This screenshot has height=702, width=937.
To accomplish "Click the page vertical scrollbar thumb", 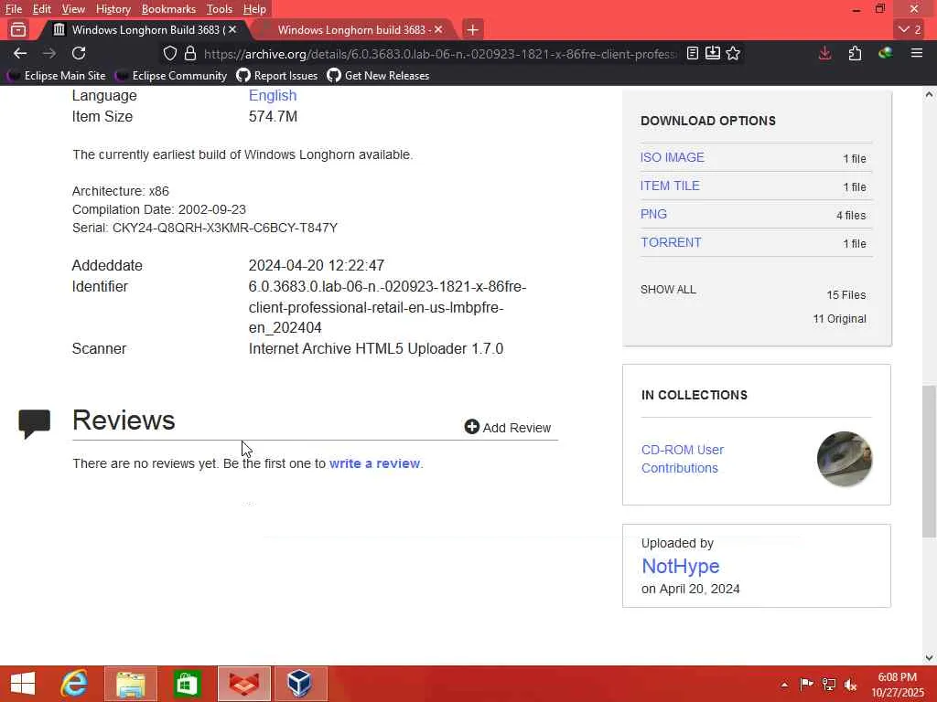I will (x=929, y=462).
